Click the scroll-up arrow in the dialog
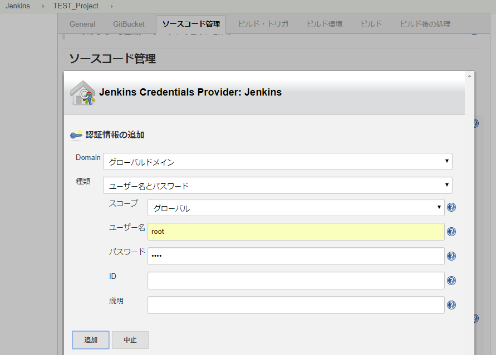The width and height of the screenshot is (496, 355). [x=469, y=76]
